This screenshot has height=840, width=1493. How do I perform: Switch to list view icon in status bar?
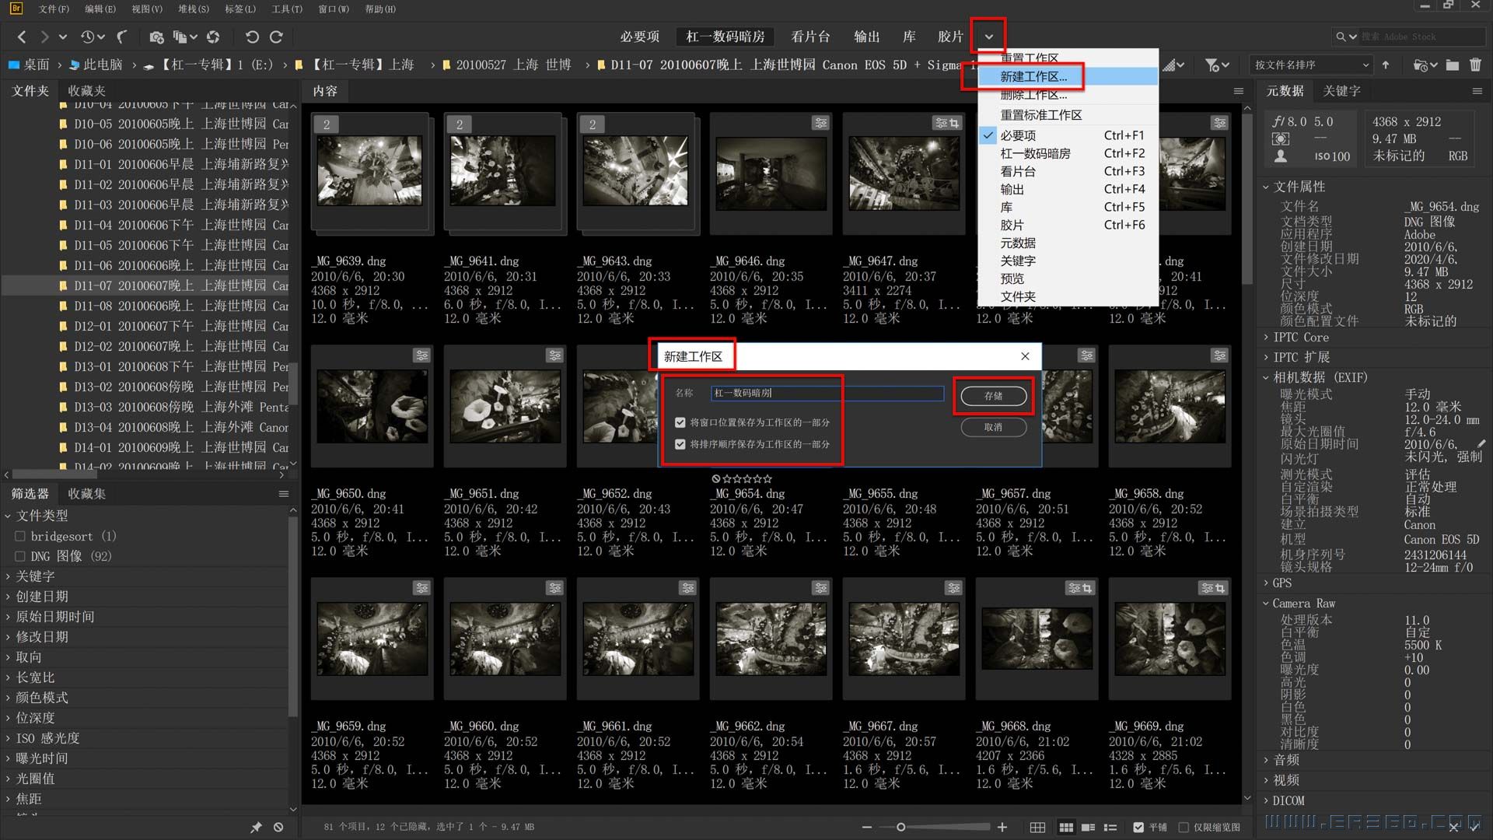pyautogui.click(x=1110, y=827)
